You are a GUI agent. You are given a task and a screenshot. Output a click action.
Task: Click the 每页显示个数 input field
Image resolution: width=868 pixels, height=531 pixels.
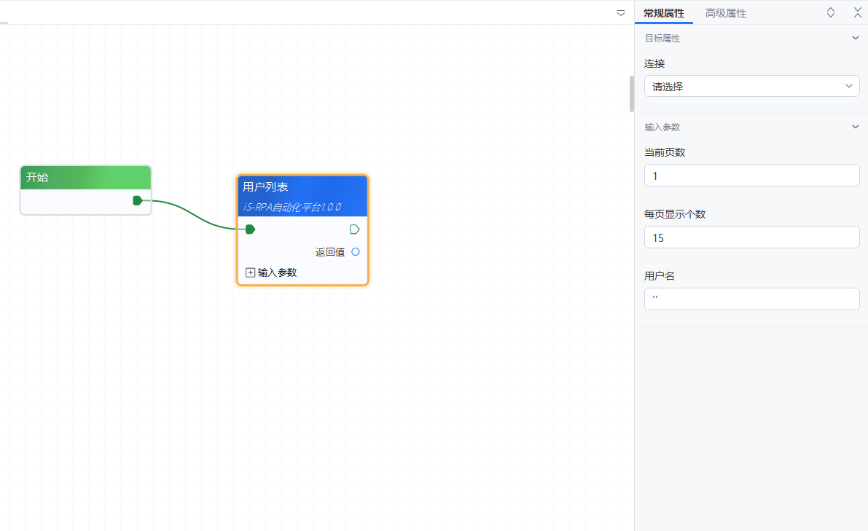pos(751,237)
